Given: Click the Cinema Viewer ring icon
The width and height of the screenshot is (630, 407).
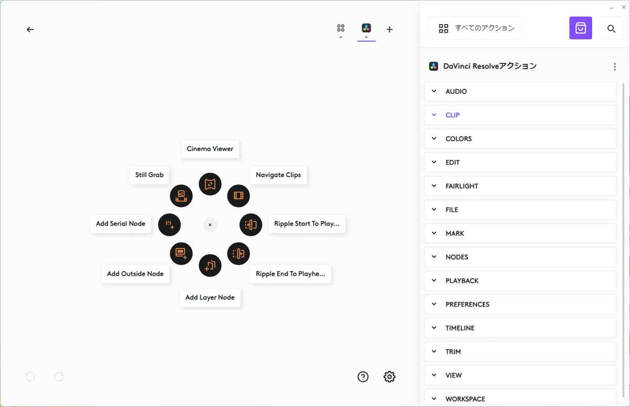Looking at the screenshot, I should (x=210, y=184).
